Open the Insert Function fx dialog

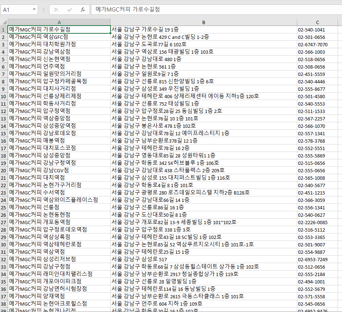point(83,10)
